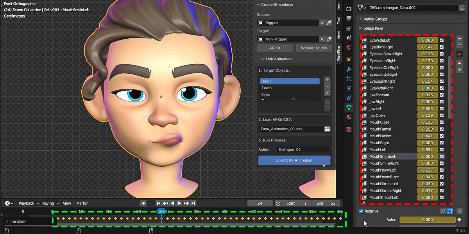Open the Material properties tab
Viewport: 469px width, 234px height.
coord(349,117)
